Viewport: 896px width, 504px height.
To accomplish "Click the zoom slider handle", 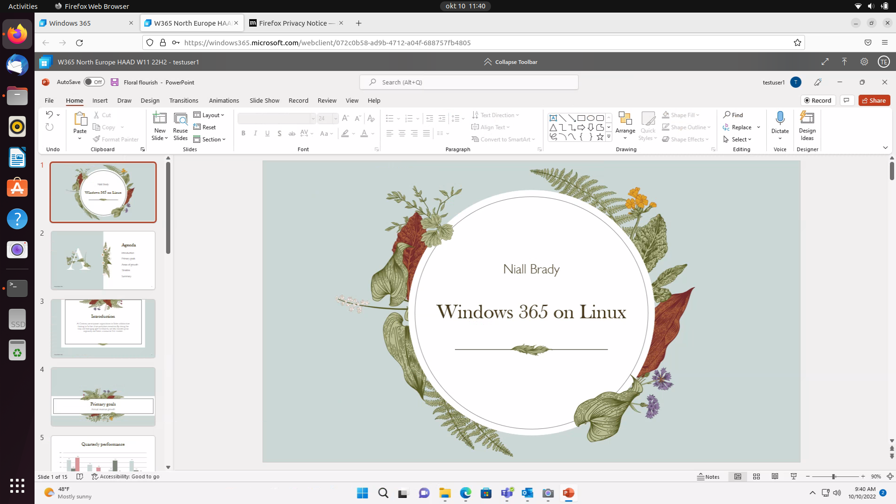I will tap(833, 476).
